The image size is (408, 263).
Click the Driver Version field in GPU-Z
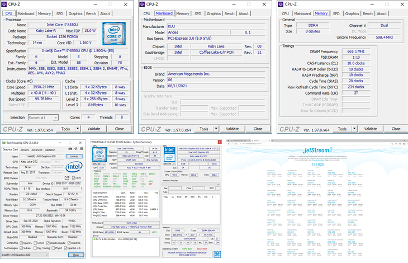[51, 215]
